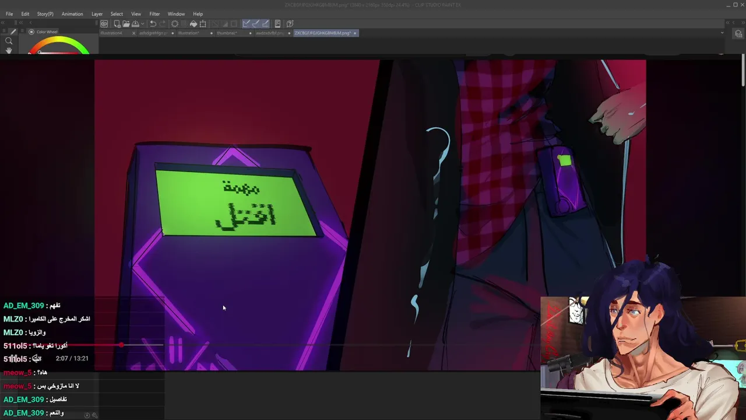Switch to the asfsdgrehfgn canvas tab
The image size is (746, 420).
153,33
